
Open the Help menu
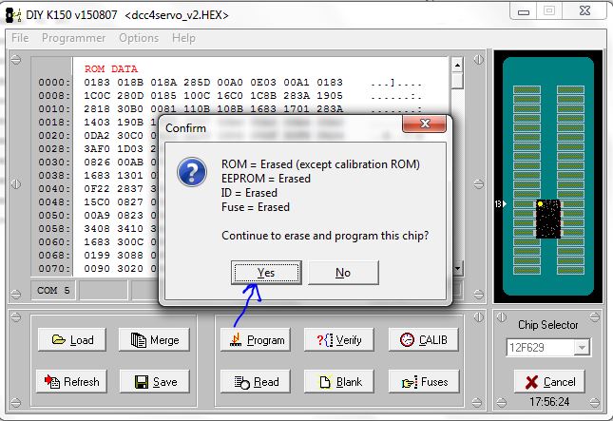tap(183, 38)
